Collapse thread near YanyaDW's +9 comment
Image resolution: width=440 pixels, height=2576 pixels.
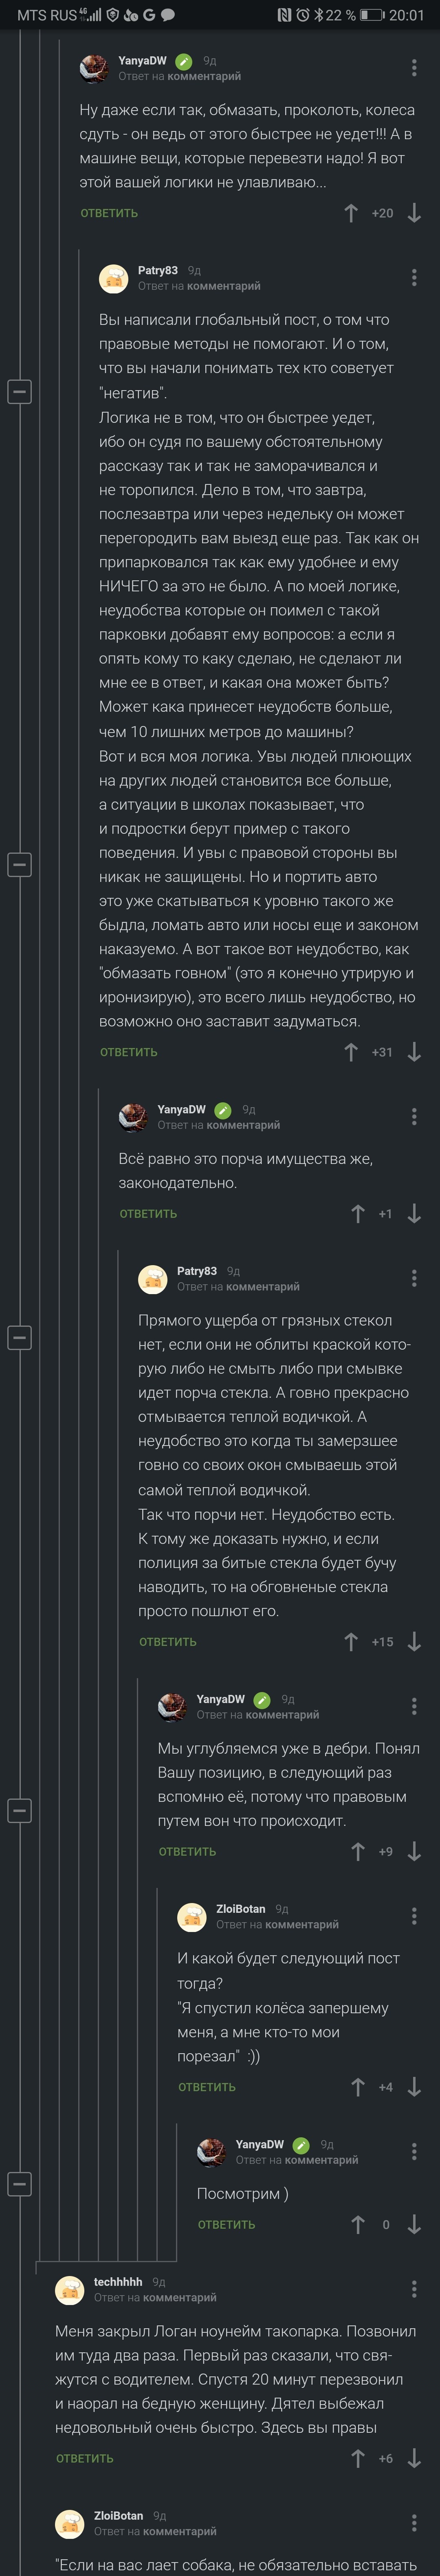tap(20, 1810)
